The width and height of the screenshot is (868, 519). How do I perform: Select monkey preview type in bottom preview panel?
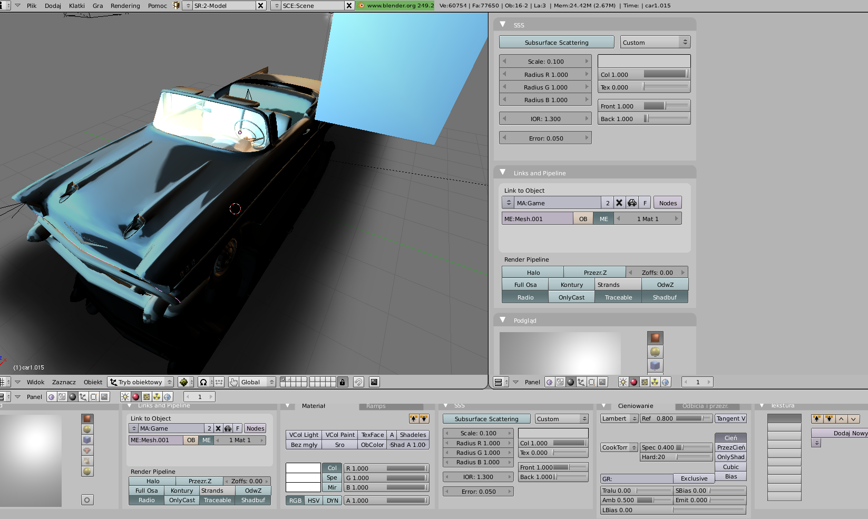click(87, 450)
